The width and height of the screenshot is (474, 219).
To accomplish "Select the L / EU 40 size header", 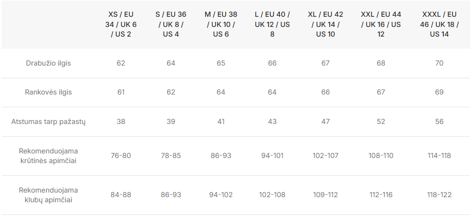I will point(272,24).
